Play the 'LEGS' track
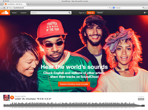 12,97
